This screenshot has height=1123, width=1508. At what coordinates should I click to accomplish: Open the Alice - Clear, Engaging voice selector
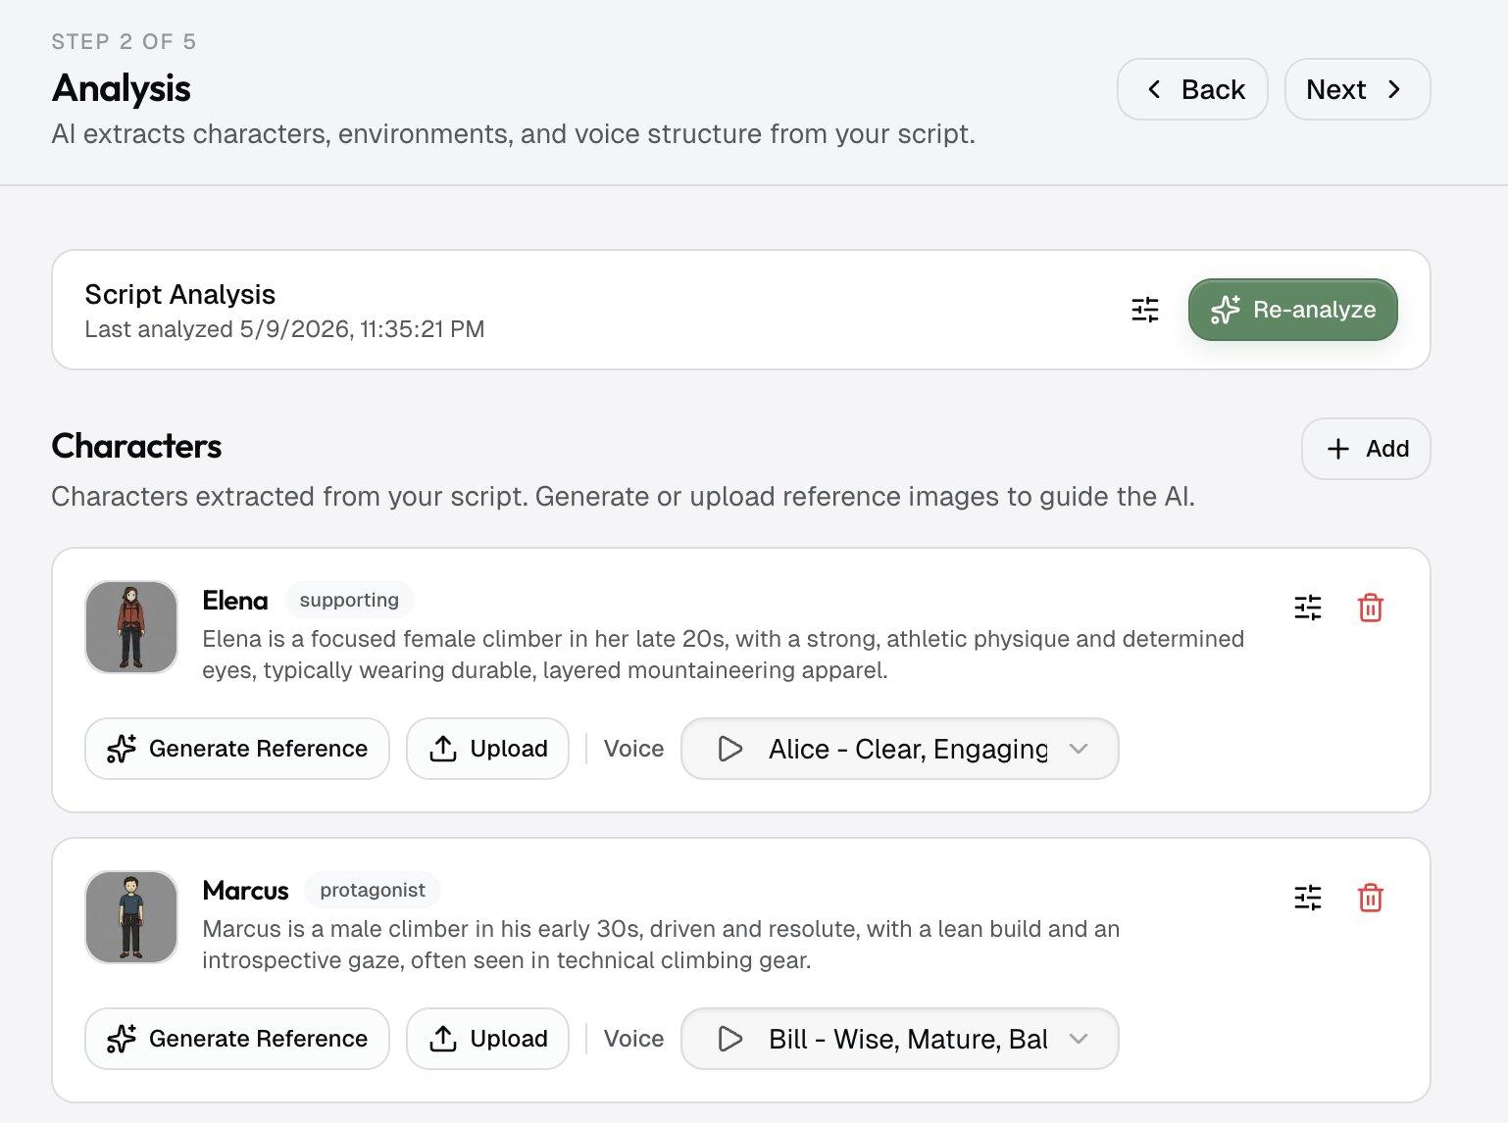(899, 749)
